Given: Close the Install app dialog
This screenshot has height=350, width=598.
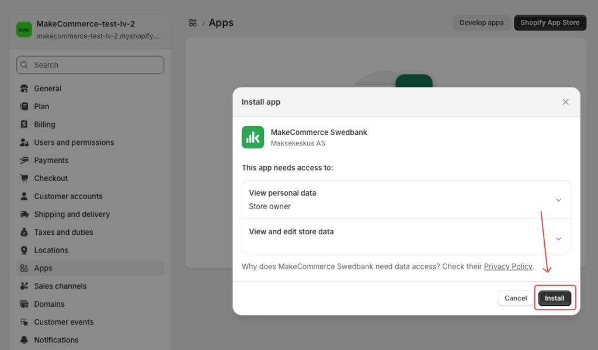Looking at the screenshot, I should (565, 102).
